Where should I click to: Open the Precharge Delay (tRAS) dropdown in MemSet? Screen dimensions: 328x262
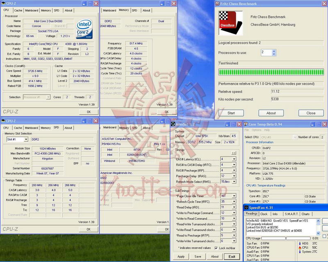coord(234,176)
